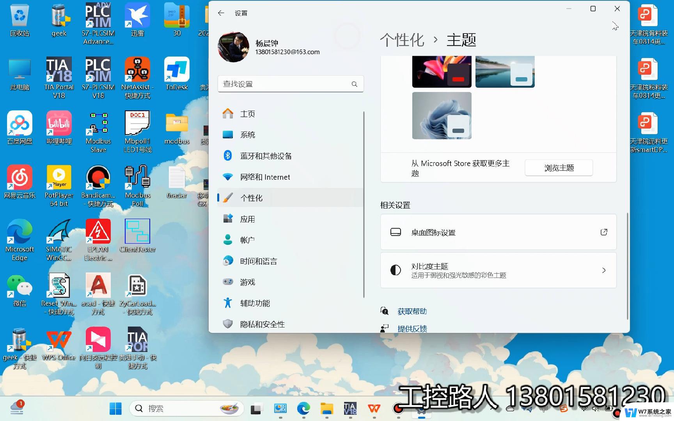The height and width of the screenshot is (421, 674).
Task: Launch the Modbus Poll desktop icon
Action: click(137, 186)
